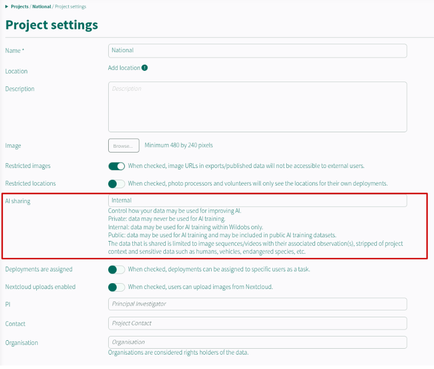Toggle the Restricted images switch

(117, 166)
